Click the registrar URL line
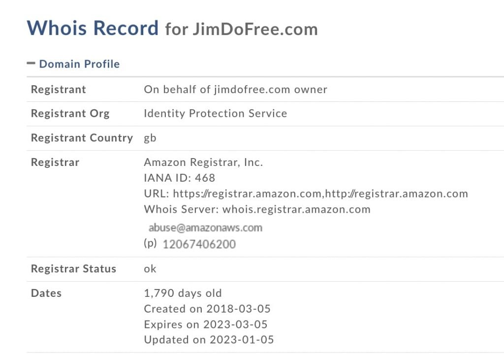The height and width of the screenshot is (354, 504). [306, 193]
